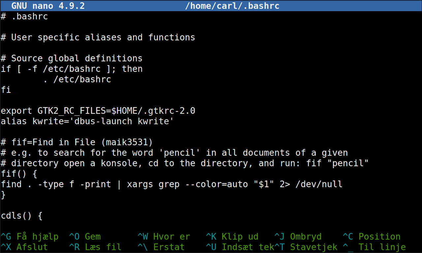Place cursor on the alias kwrite line

[87, 122]
